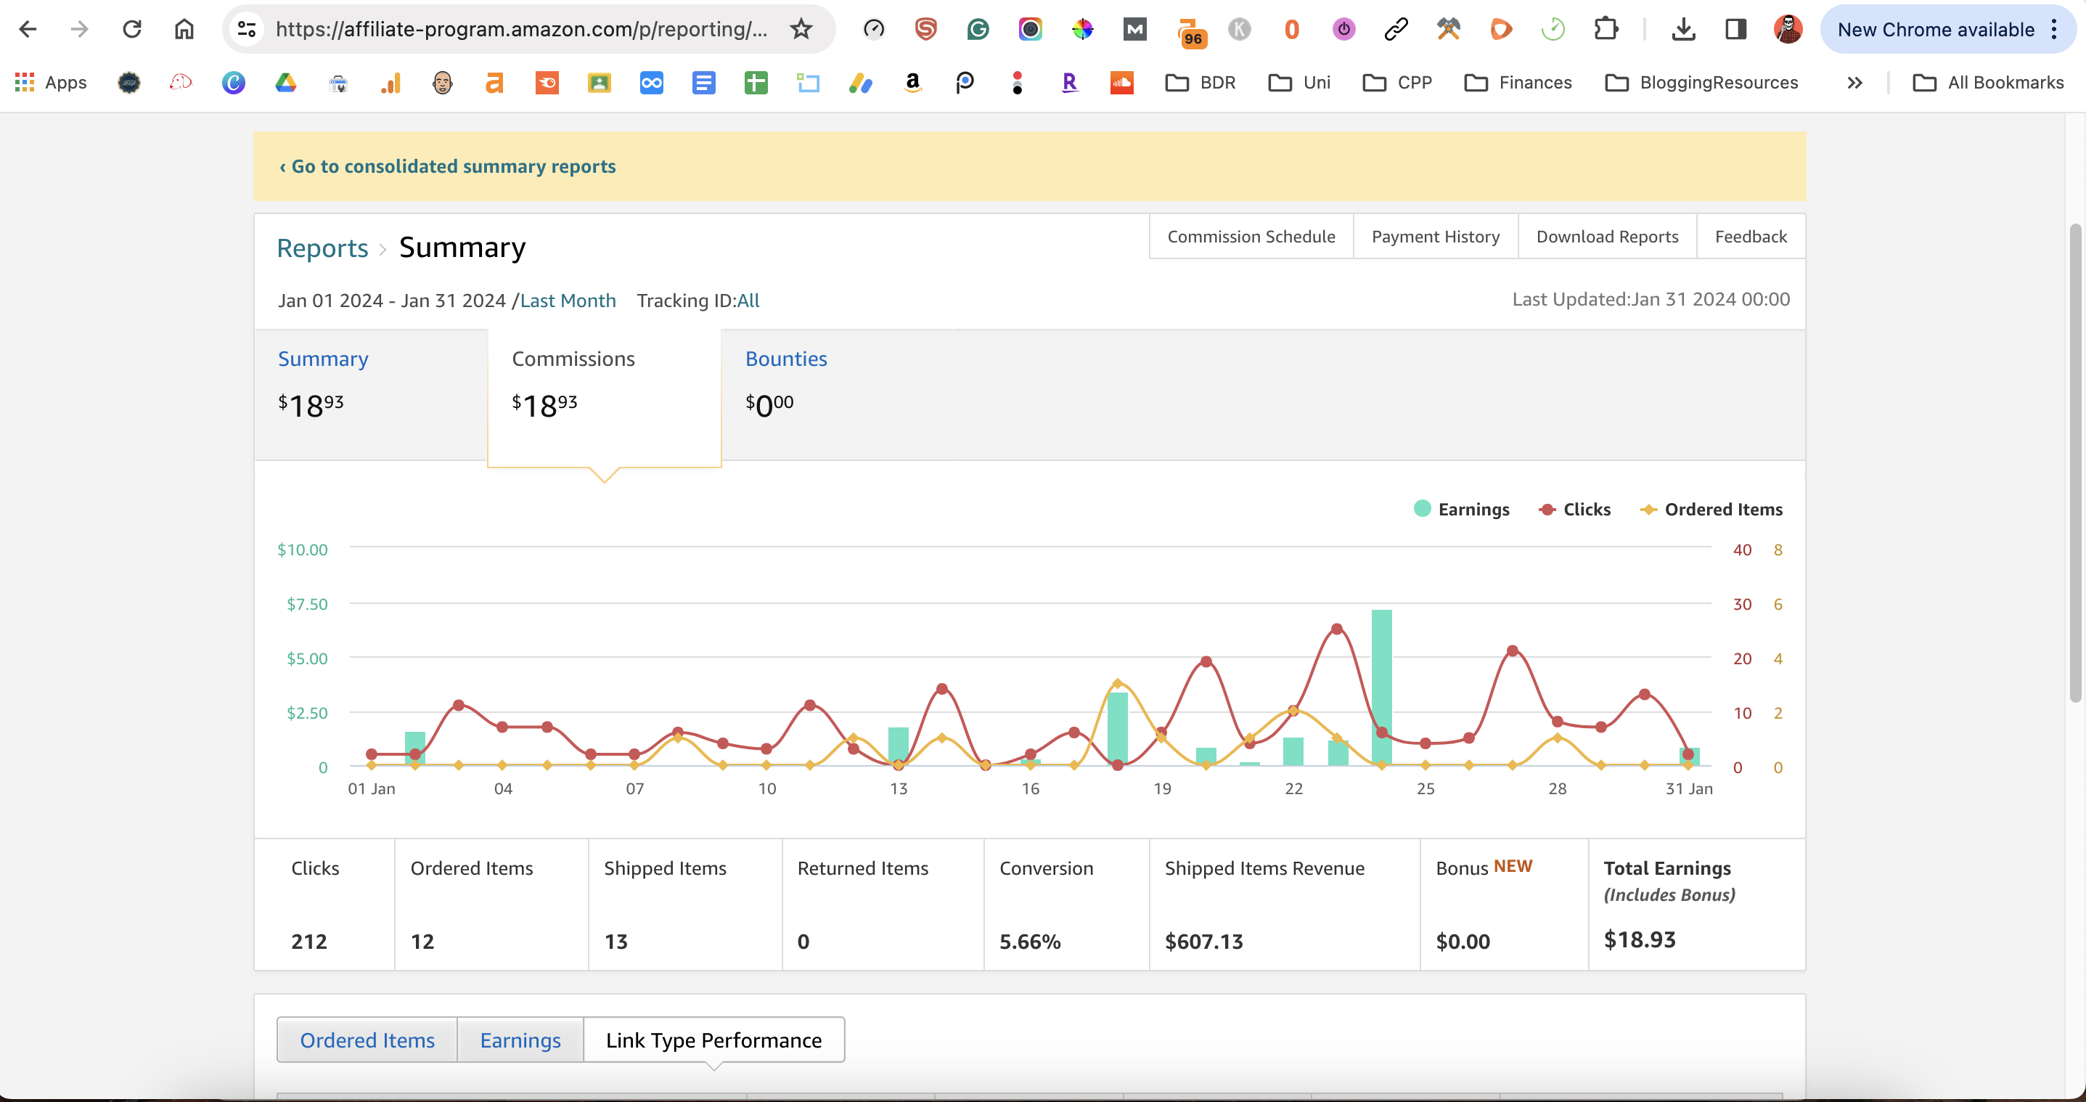The image size is (2086, 1102).
Task: Open Chrome downloads icon
Action: coord(1682,30)
